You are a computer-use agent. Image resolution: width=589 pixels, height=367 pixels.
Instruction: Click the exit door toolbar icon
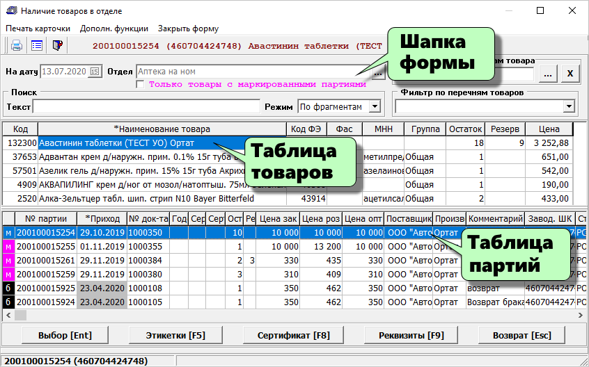pos(57,45)
